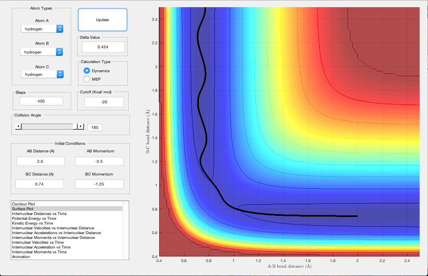
Task: Select Potential Energy vs Time
Action: (x=34, y=219)
